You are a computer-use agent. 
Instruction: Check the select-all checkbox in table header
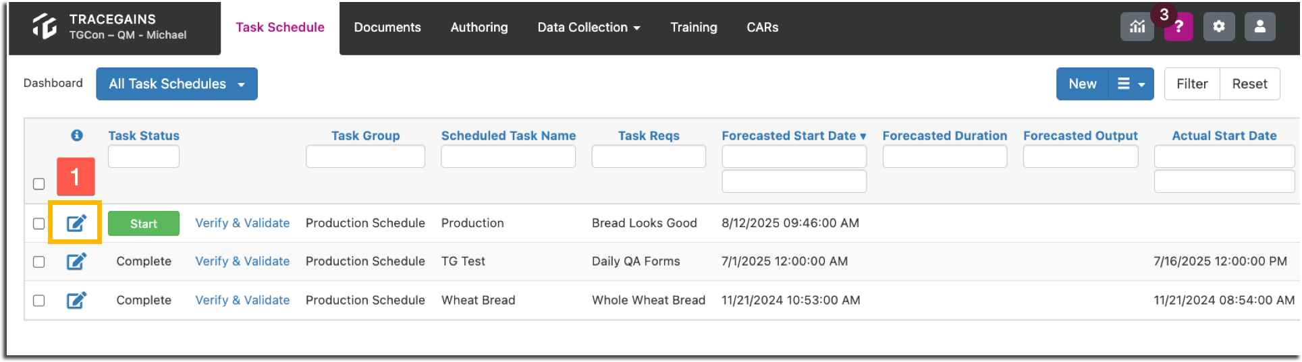(x=39, y=183)
